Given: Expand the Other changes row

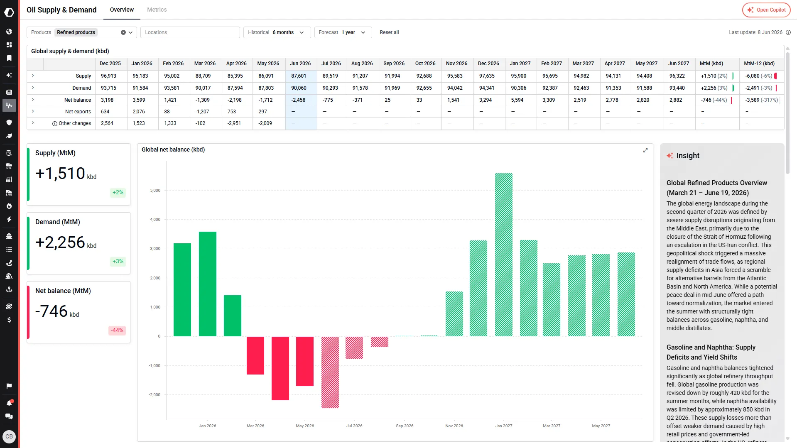Looking at the screenshot, I should click(33, 123).
